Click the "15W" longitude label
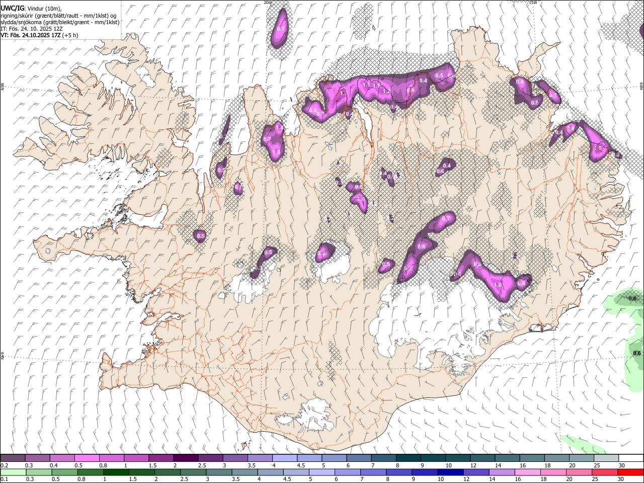644x483 pixels. click(x=533, y=3)
